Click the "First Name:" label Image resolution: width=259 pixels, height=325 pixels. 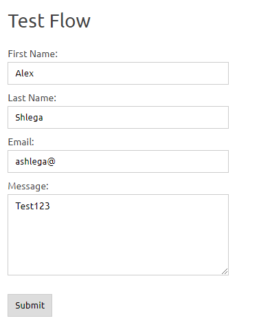(33, 54)
